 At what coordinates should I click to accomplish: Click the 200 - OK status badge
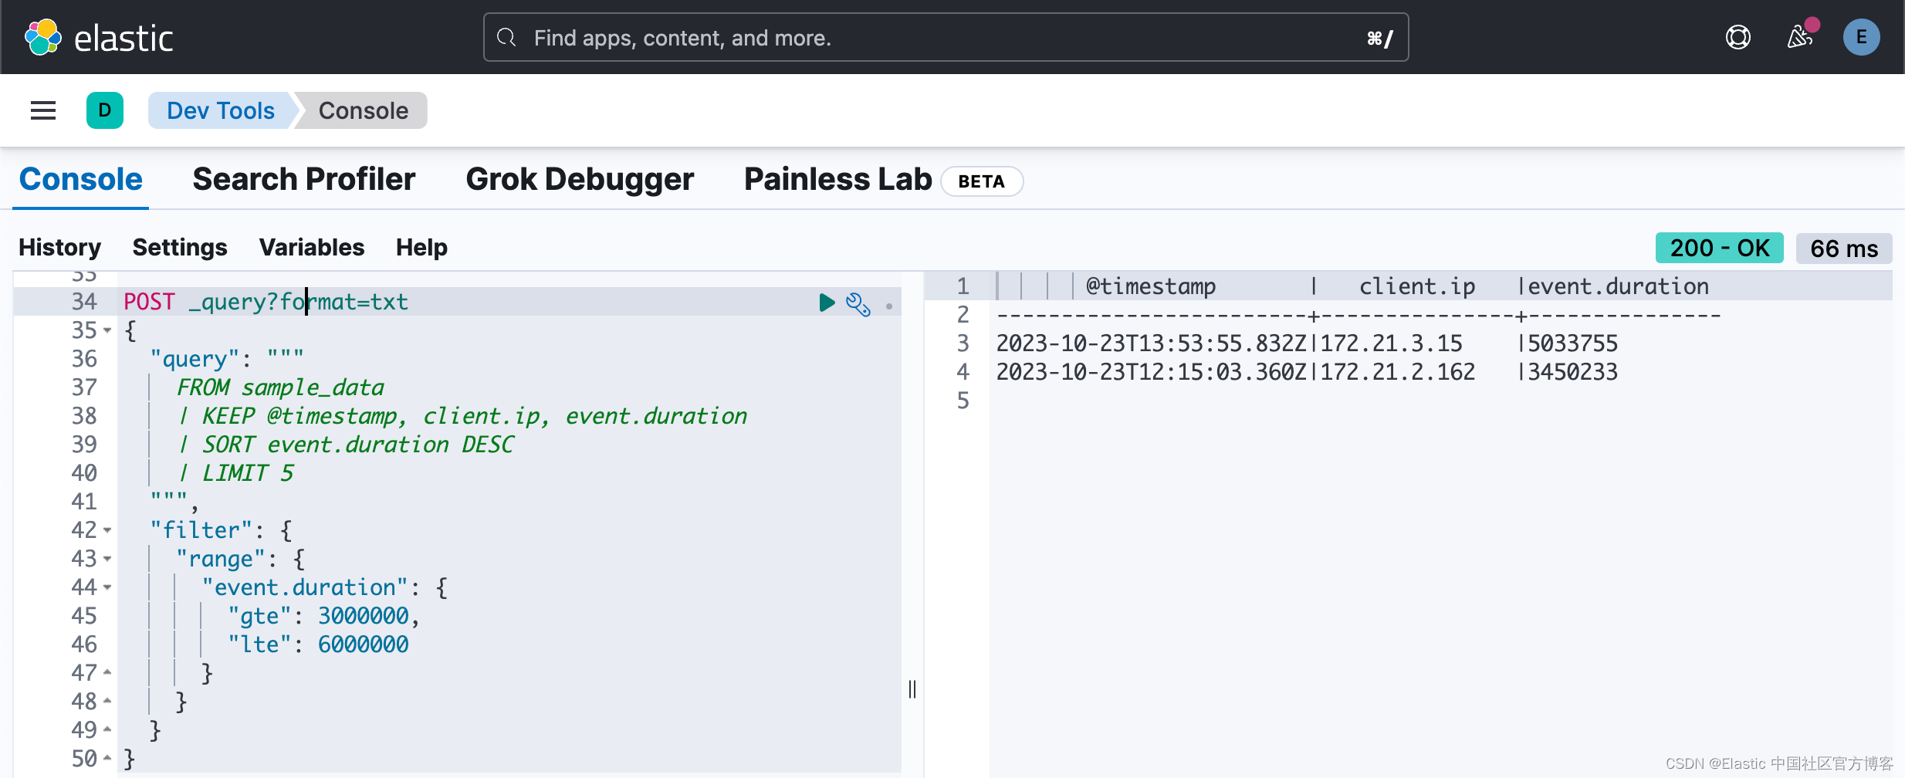click(1720, 248)
